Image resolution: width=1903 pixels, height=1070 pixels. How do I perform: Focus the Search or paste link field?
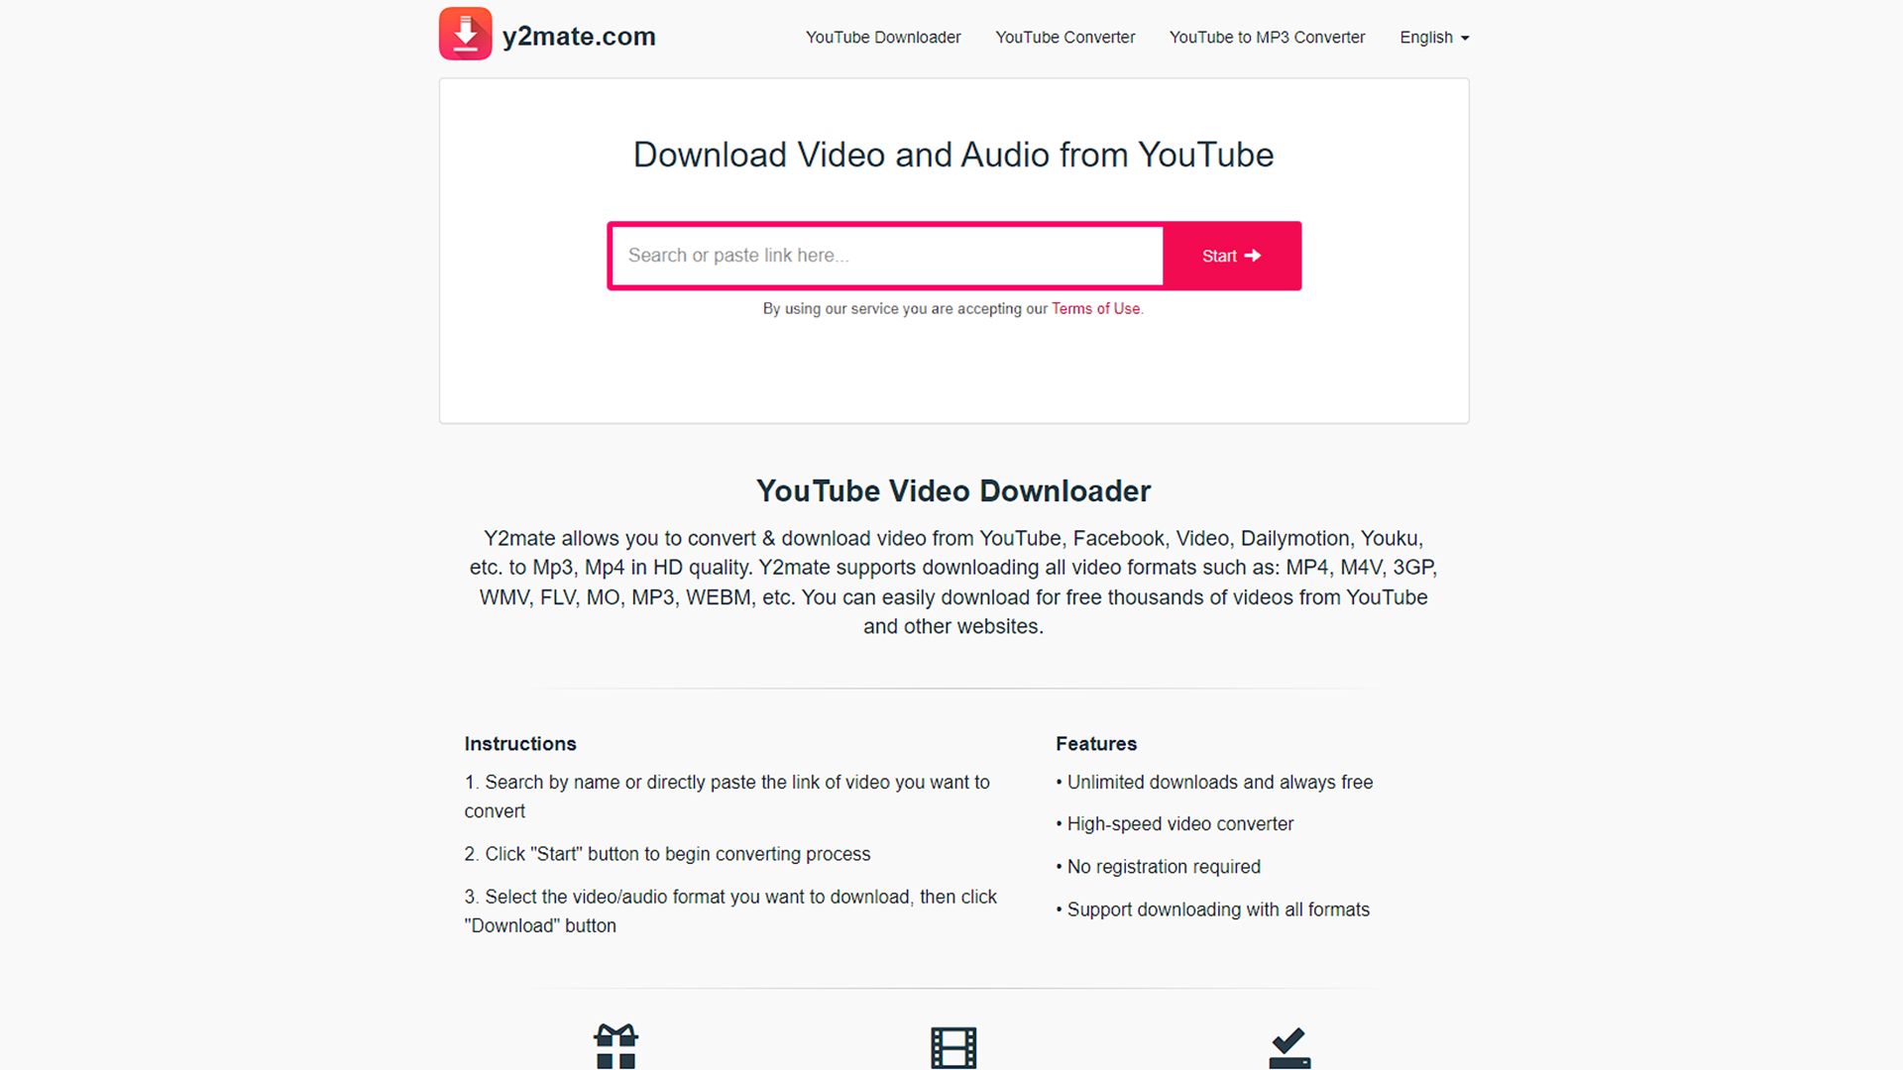[x=887, y=256]
